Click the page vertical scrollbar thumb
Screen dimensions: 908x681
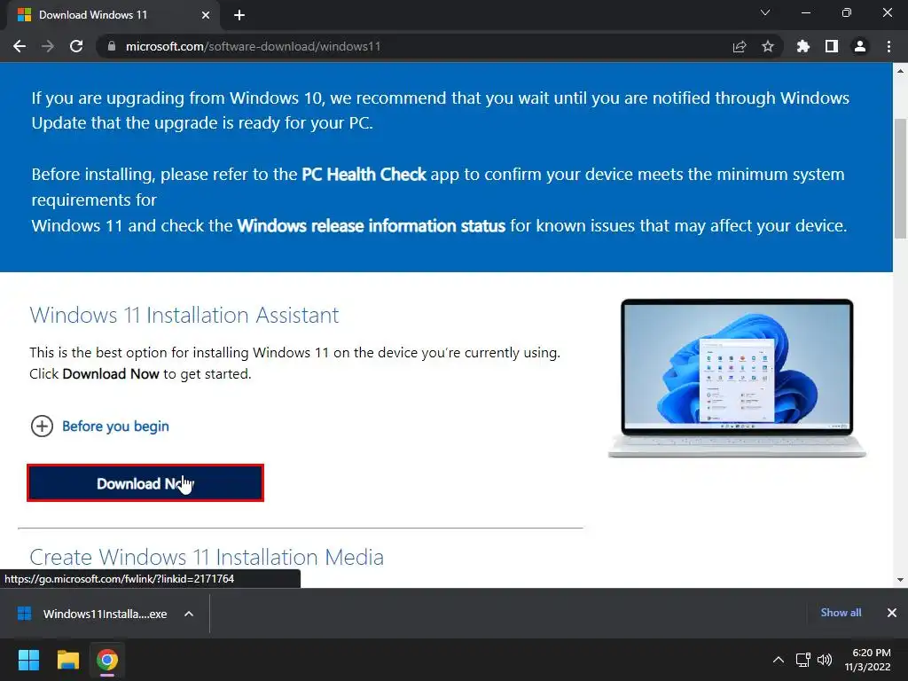(900, 178)
